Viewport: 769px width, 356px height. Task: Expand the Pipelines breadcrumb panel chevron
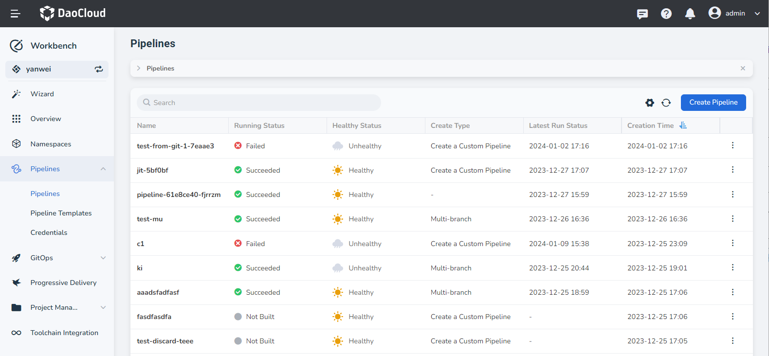139,69
